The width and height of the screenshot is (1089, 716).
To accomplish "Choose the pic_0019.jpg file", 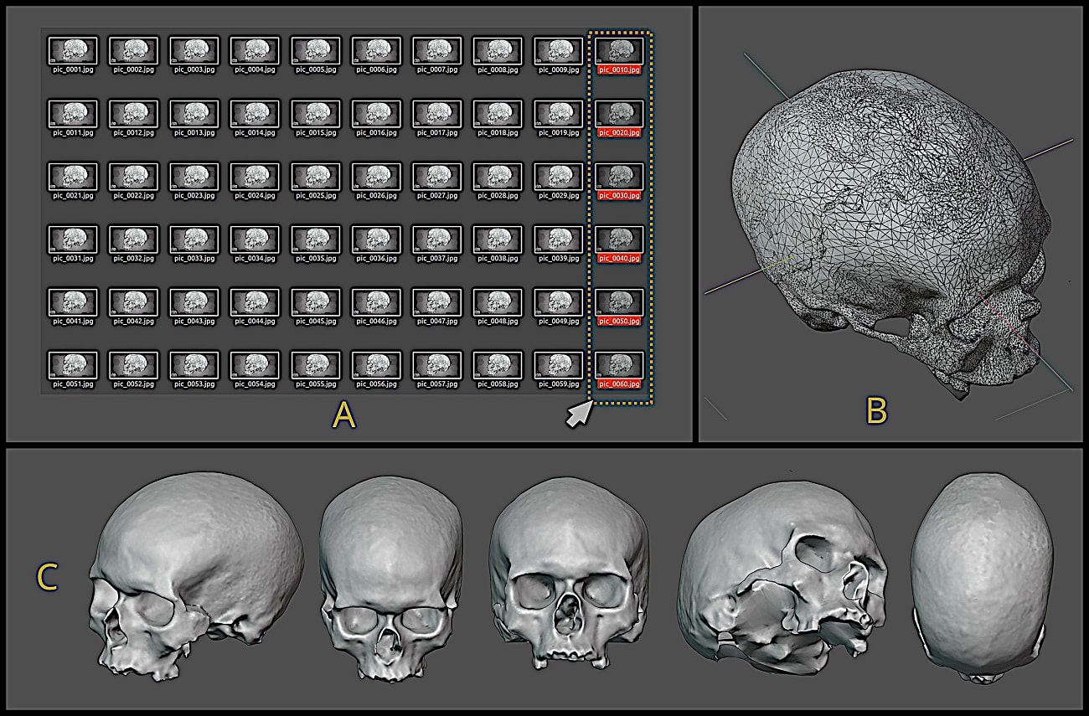I will [558, 114].
